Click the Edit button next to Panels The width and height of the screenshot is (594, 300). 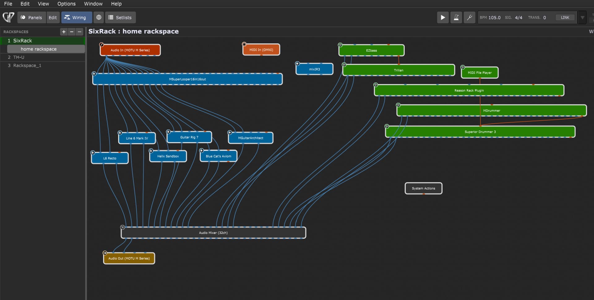[53, 17]
